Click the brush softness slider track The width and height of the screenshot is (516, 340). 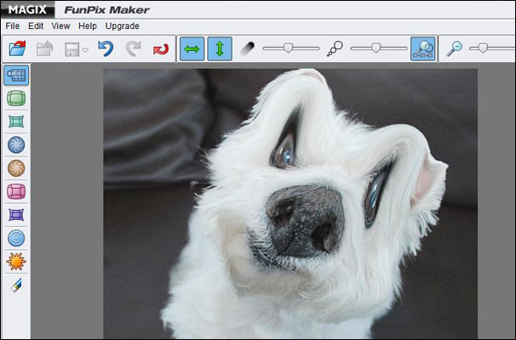click(x=290, y=49)
